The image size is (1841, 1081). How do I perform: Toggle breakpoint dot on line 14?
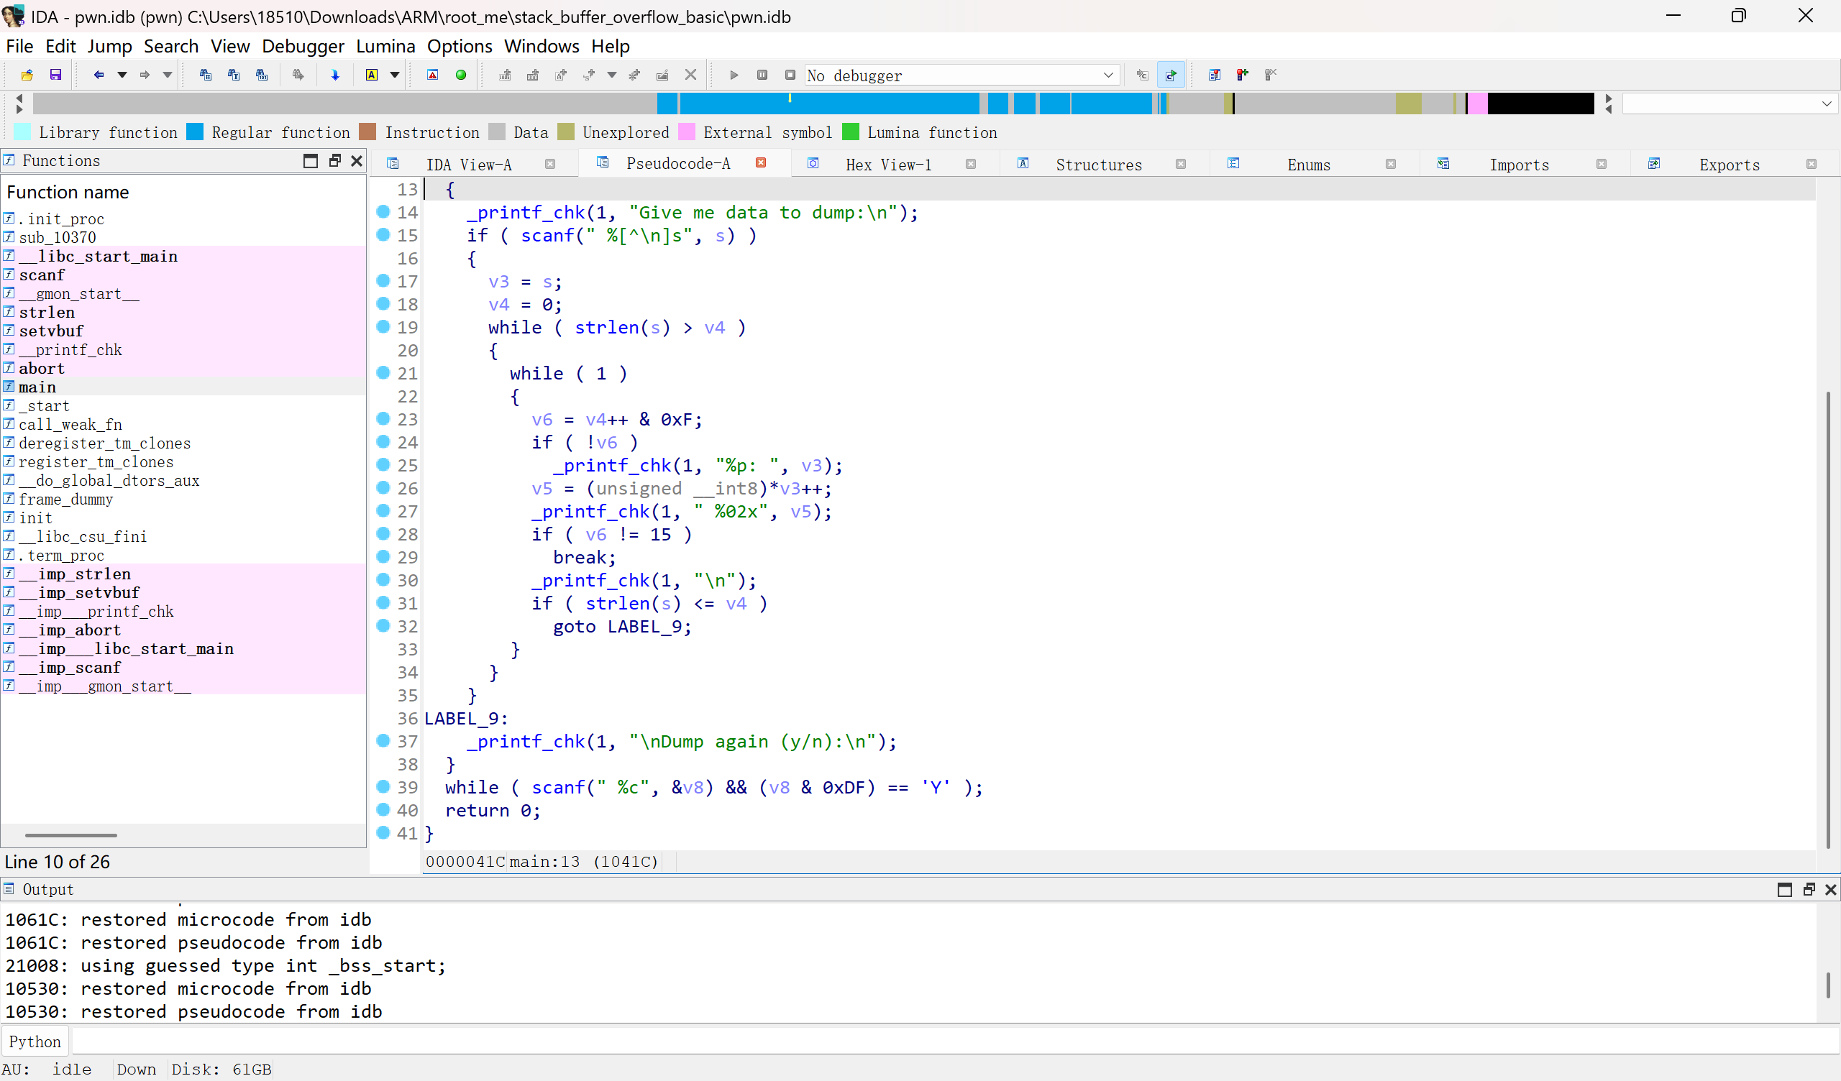pos(383,212)
